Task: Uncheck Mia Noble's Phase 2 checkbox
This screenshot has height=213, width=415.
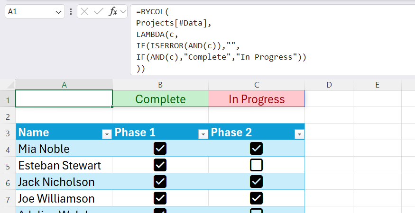Action: [257, 149]
